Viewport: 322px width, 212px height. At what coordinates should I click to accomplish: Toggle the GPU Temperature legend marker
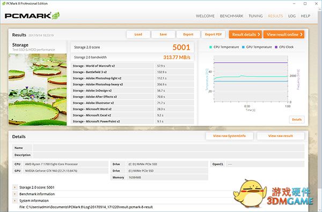[243, 47]
